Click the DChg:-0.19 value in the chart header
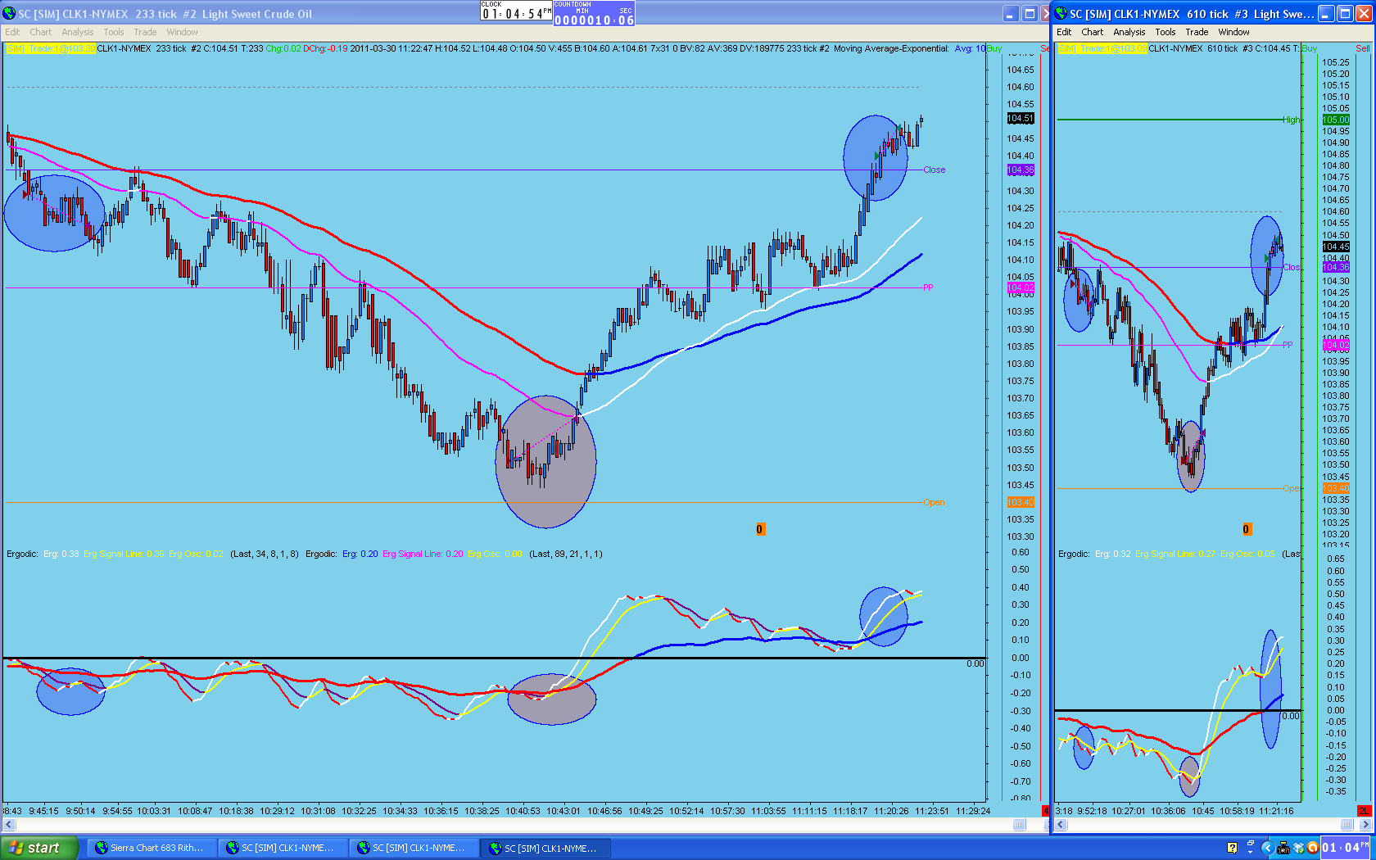This screenshot has width=1376, height=860. [325, 48]
